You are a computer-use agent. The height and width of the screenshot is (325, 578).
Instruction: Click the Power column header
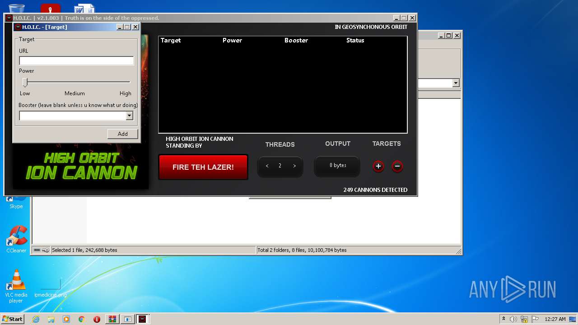coord(232,40)
